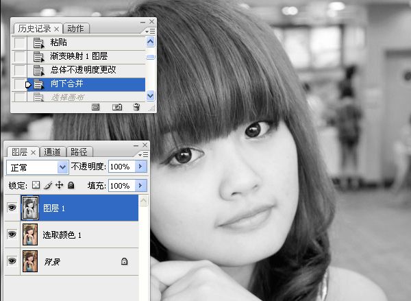Click the 选取颜色 1 layer thumbnail
The width and height of the screenshot is (411, 301).
(x=30, y=234)
